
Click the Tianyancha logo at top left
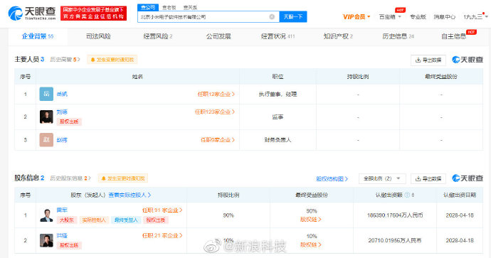coord(32,14)
